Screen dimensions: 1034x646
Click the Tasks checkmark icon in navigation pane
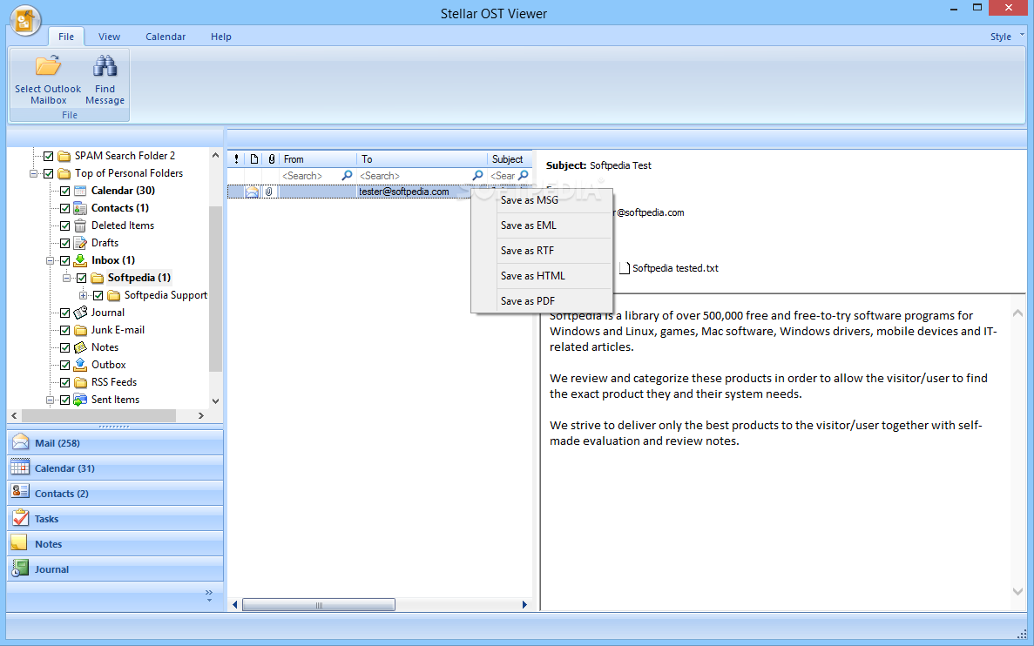[20, 517]
